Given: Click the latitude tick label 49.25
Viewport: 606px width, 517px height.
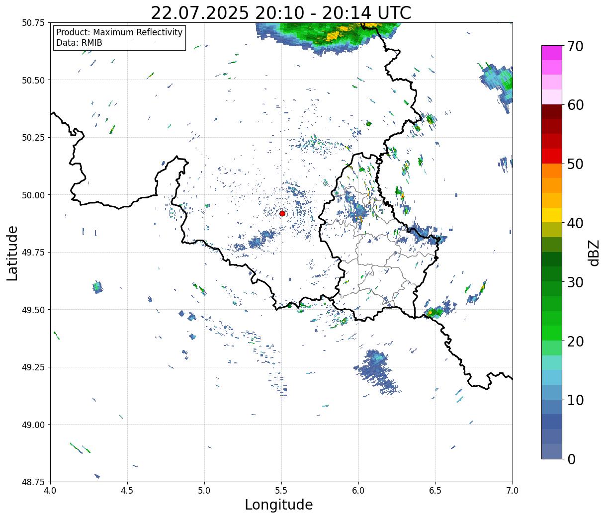Looking at the screenshot, I should [33, 367].
